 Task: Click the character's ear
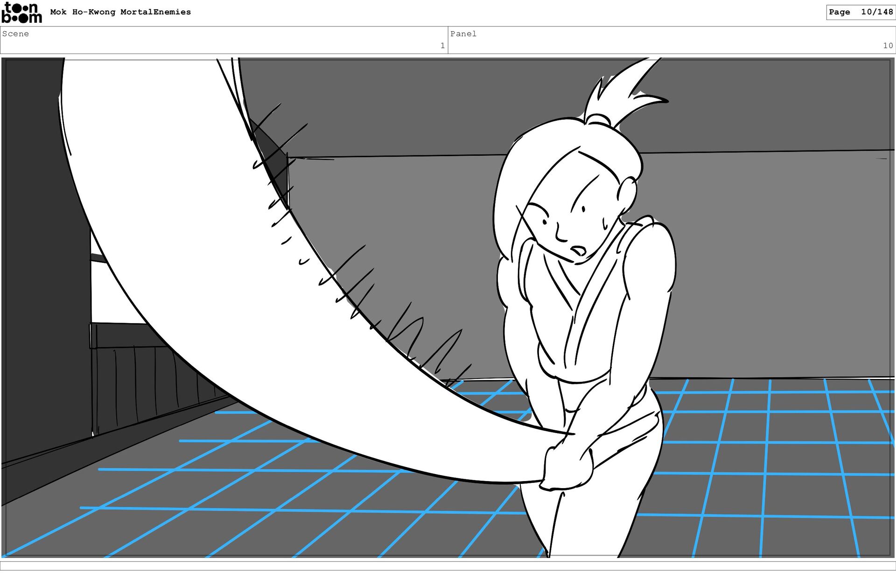(626, 193)
